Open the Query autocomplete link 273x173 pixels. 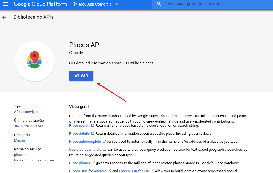tap(85, 150)
